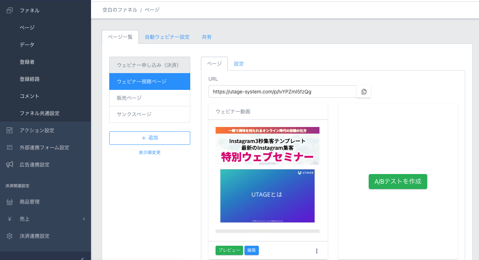The image size is (479, 260).
Task: Expand the 売上 sales submenu
Action: 84,219
